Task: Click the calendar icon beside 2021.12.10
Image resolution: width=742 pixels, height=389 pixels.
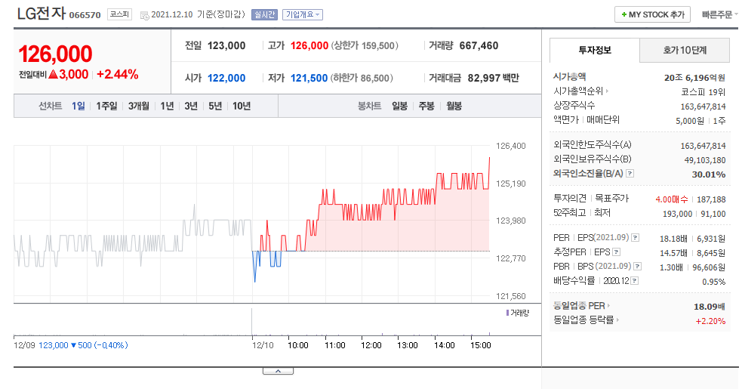Action: [x=144, y=16]
